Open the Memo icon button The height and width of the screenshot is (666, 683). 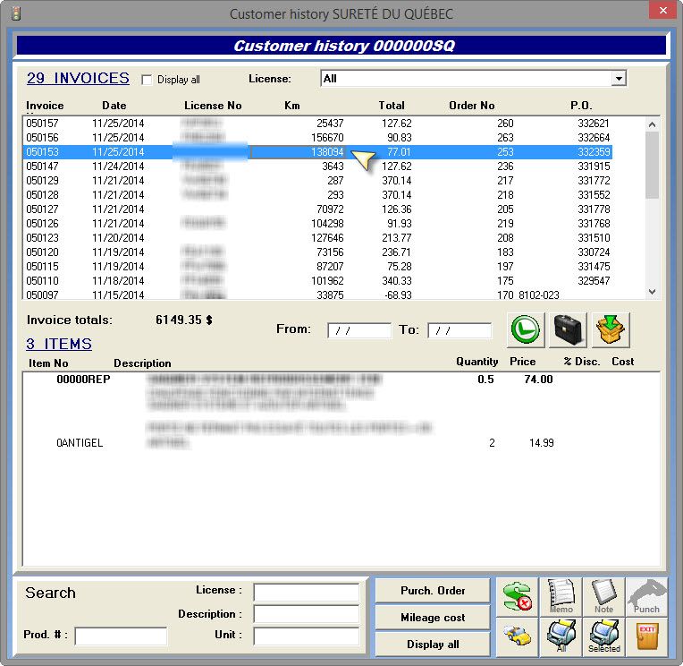(x=561, y=597)
